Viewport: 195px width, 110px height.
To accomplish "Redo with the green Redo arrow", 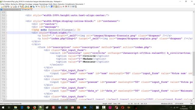I will (x=28, y=7).
